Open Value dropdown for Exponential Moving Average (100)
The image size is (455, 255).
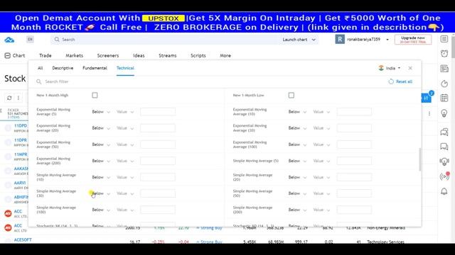pyautogui.click(x=321, y=144)
